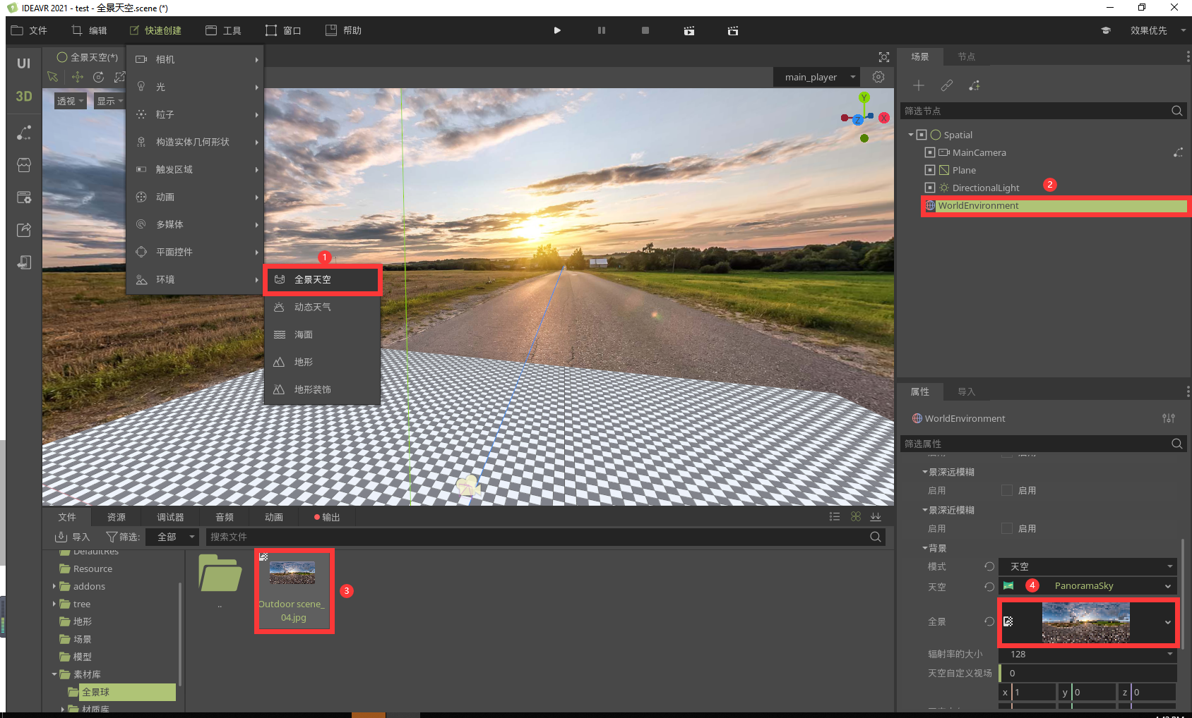Collapse the Spatial tree node
The height and width of the screenshot is (718, 1192).
point(911,135)
